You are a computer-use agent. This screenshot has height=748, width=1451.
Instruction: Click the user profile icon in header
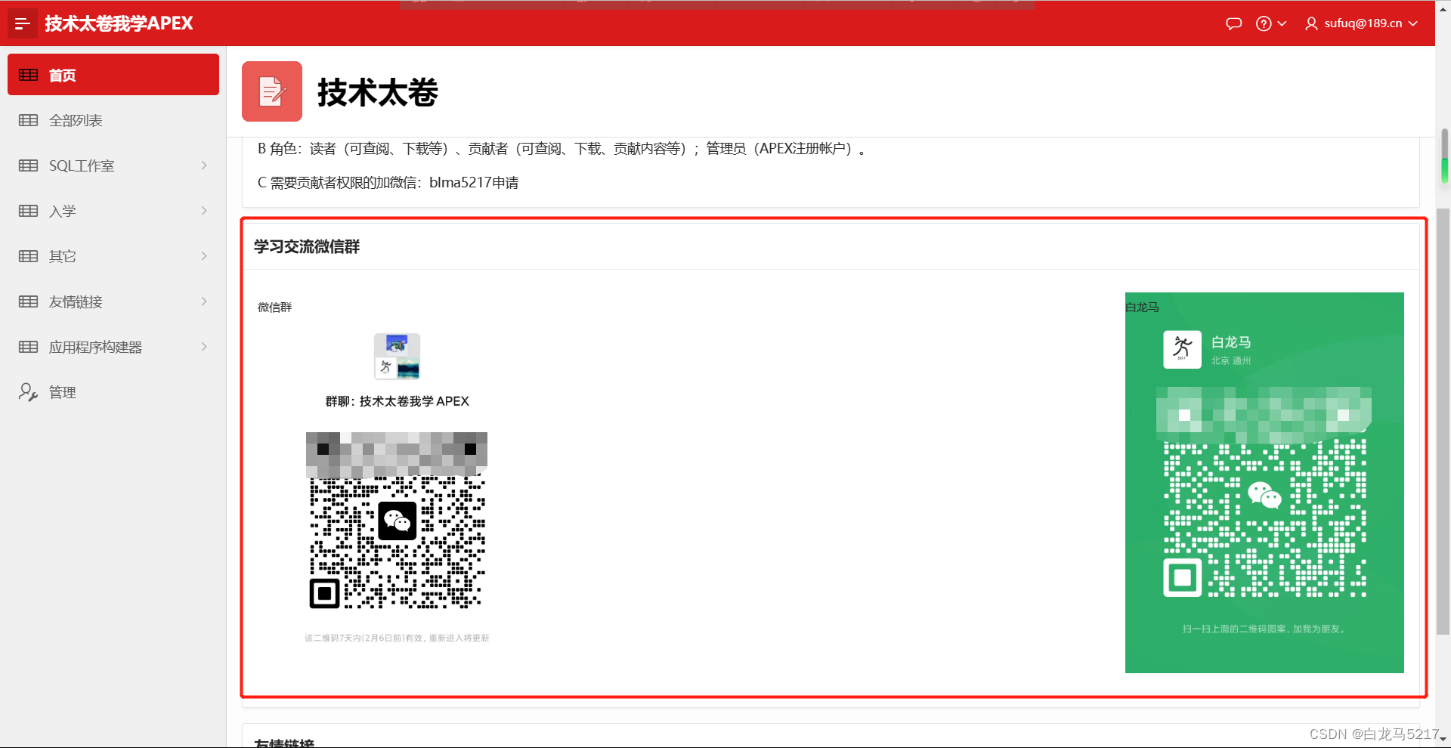click(1311, 23)
